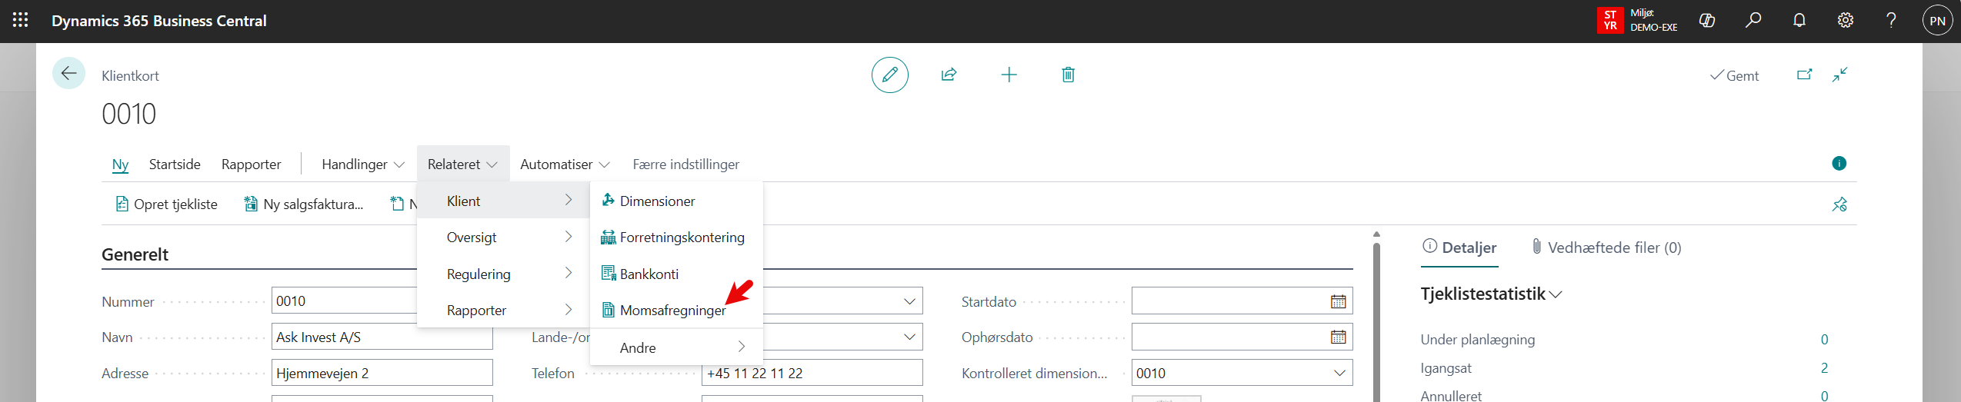Open Kontrolleret dimension dropdown arrow
Viewport: 1961px width, 402px height.
click(1339, 373)
